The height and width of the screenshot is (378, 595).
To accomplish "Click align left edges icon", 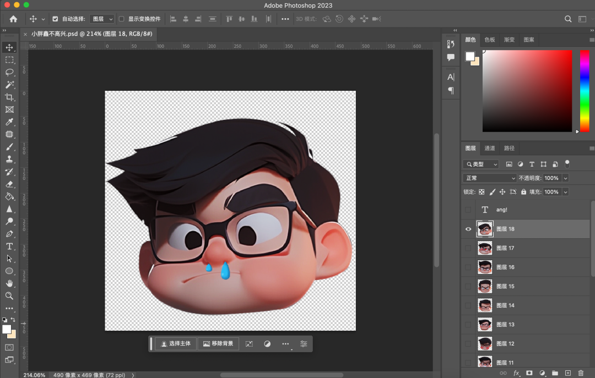I will (x=173, y=19).
